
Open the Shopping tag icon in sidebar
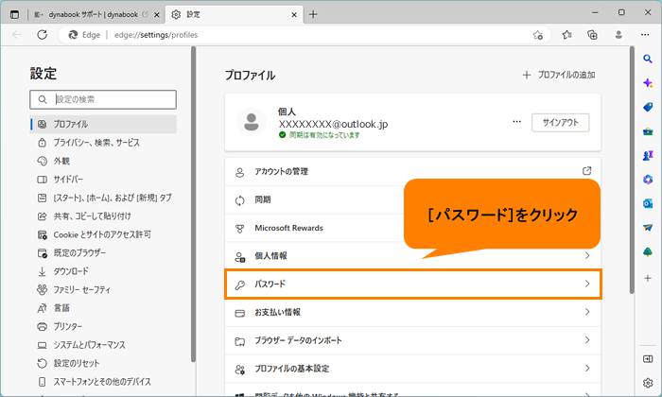[648, 107]
